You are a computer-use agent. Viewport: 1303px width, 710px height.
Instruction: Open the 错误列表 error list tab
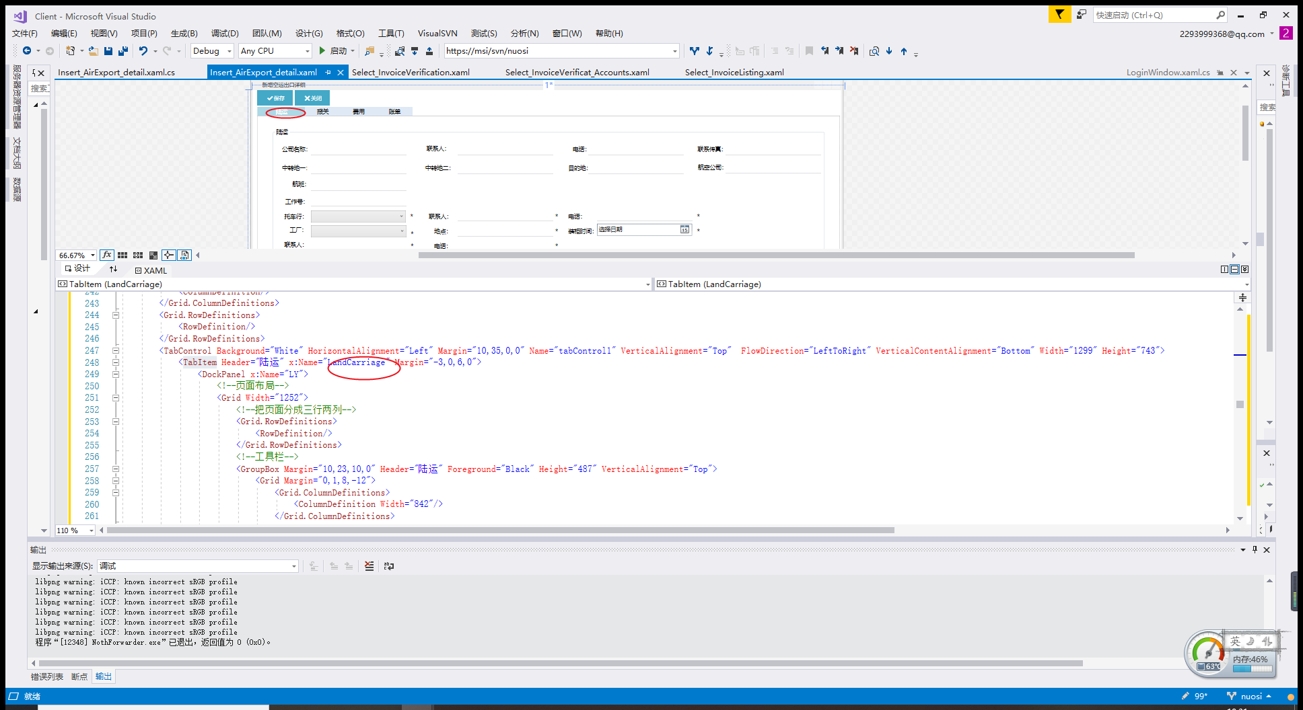point(47,676)
